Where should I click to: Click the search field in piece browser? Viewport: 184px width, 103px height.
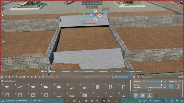(99, 77)
